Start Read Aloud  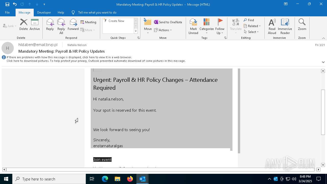pos(272,26)
